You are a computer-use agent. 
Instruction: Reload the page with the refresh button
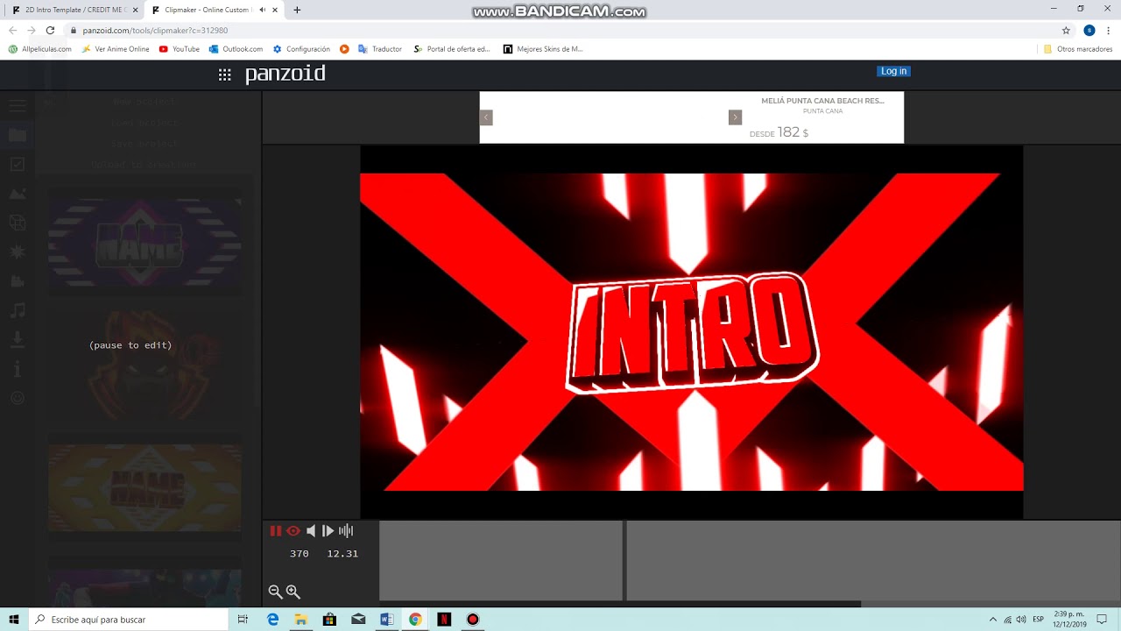coord(50,30)
